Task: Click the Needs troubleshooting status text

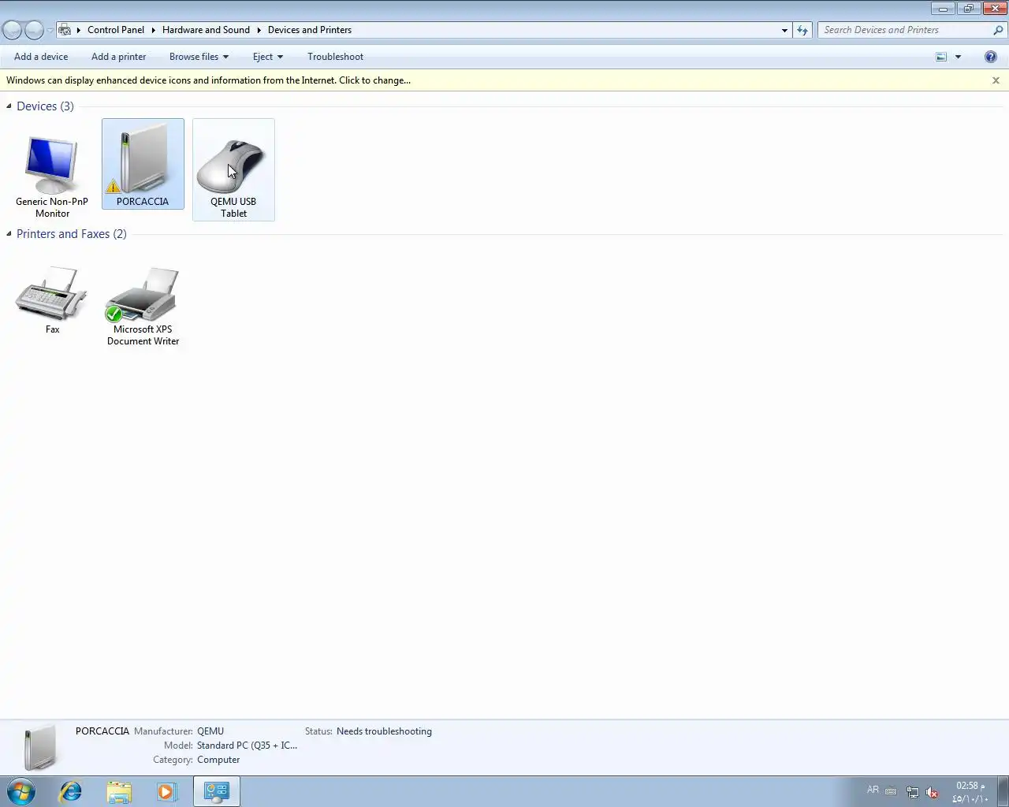Action: [x=384, y=731]
